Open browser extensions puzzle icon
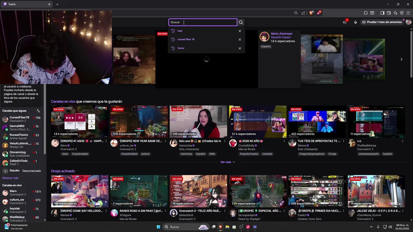Screen dimensions: 413x232 (366, 13)
